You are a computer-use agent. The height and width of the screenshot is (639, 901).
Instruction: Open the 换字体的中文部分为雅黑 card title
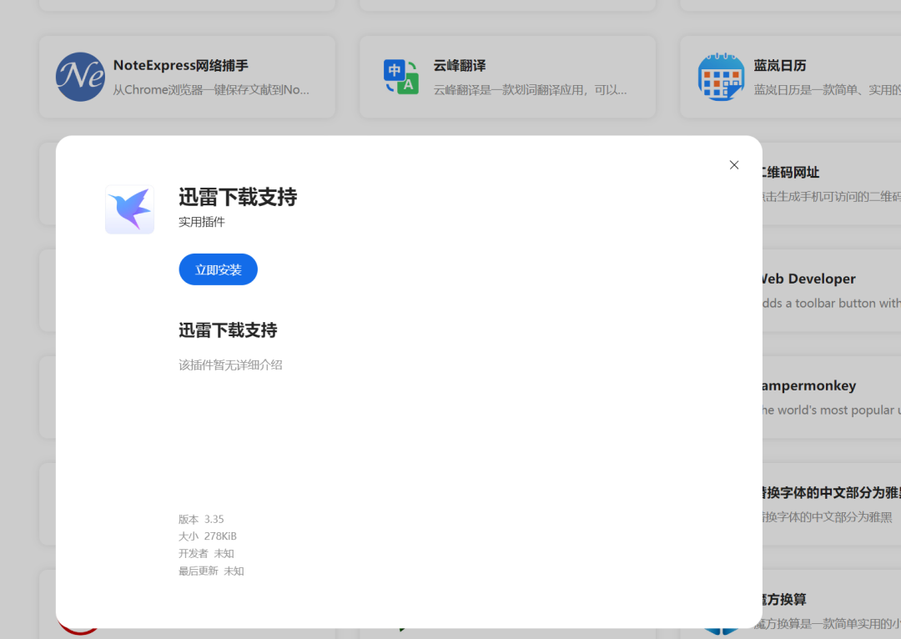832,492
